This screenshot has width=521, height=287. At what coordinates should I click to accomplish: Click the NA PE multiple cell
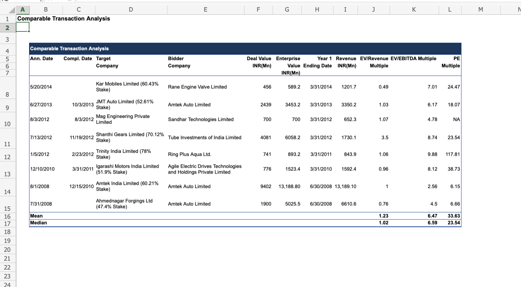[456, 120]
